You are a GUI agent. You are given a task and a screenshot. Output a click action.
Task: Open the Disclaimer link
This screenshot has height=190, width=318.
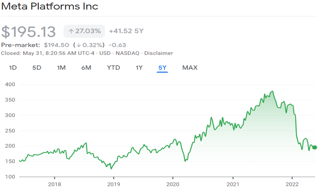pyautogui.click(x=159, y=53)
